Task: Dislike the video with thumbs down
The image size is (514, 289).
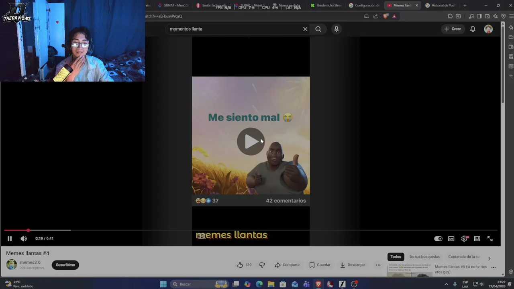Action: click(x=262, y=265)
